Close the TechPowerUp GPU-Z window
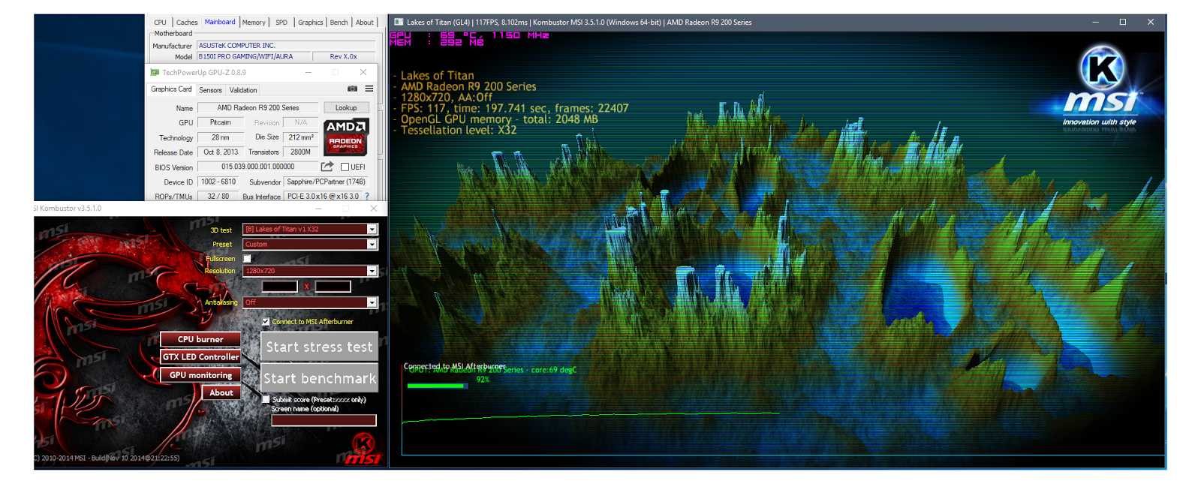Image resolution: width=1201 pixels, height=484 pixels. tap(363, 72)
